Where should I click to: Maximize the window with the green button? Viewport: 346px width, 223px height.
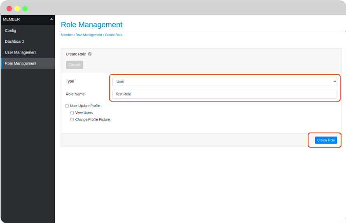(25, 9)
